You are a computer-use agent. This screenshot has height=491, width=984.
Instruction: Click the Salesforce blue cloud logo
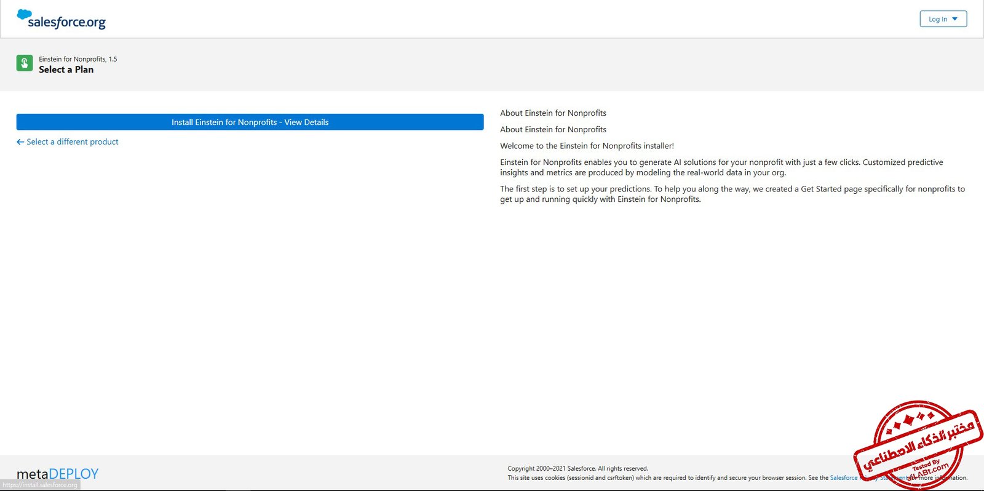(24, 15)
